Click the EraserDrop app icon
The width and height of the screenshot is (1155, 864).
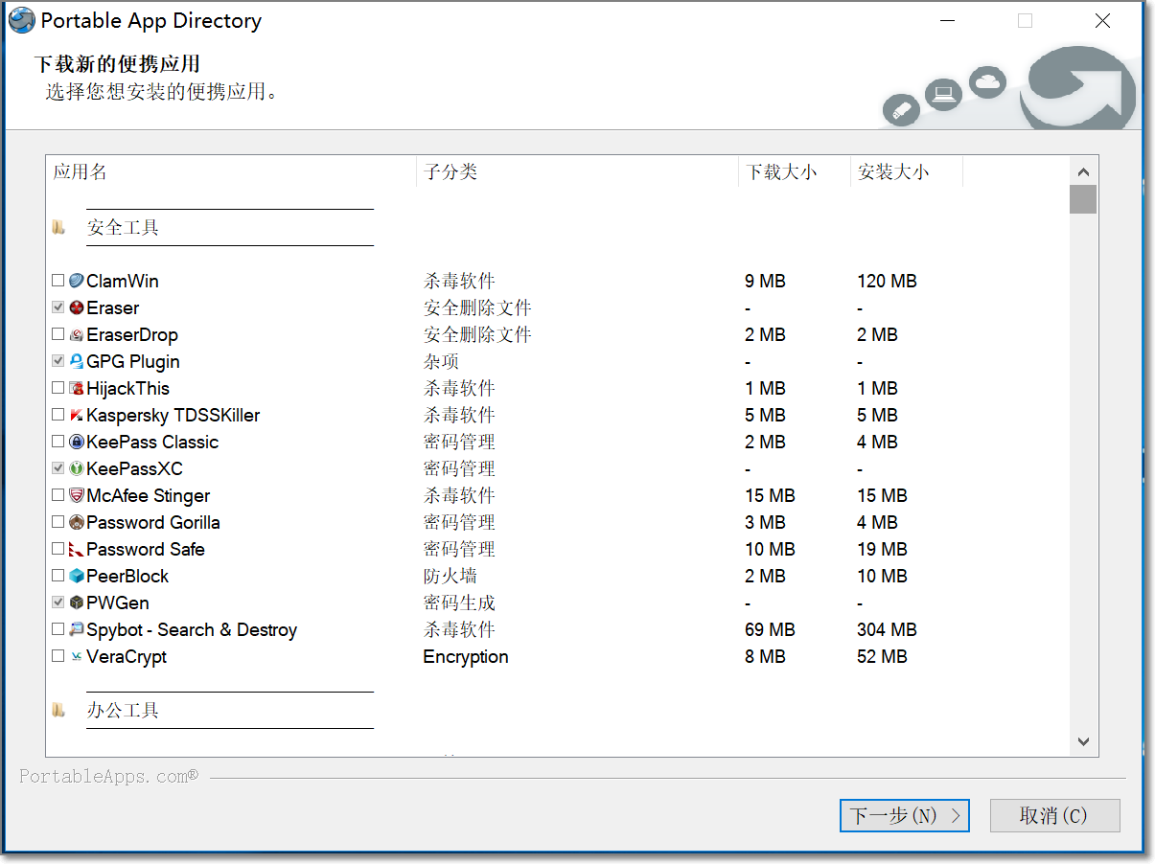point(77,334)
